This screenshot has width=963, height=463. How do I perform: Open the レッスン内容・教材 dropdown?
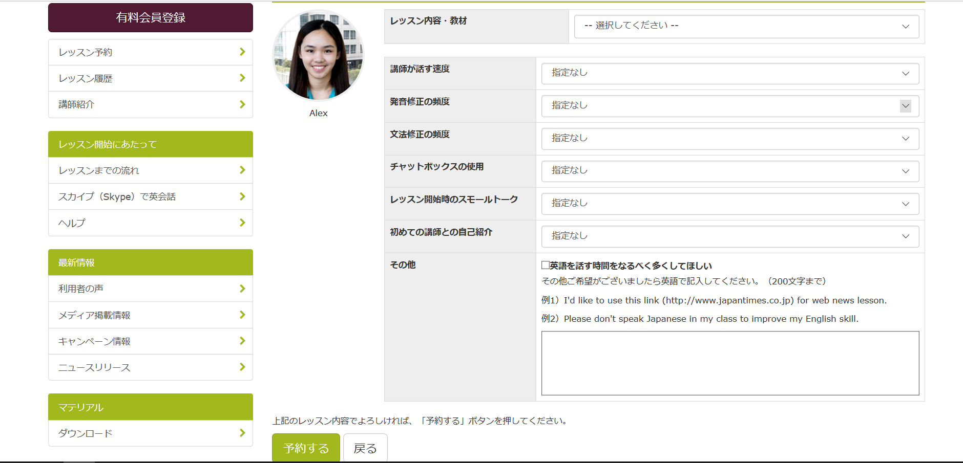(x=746, y=26)
